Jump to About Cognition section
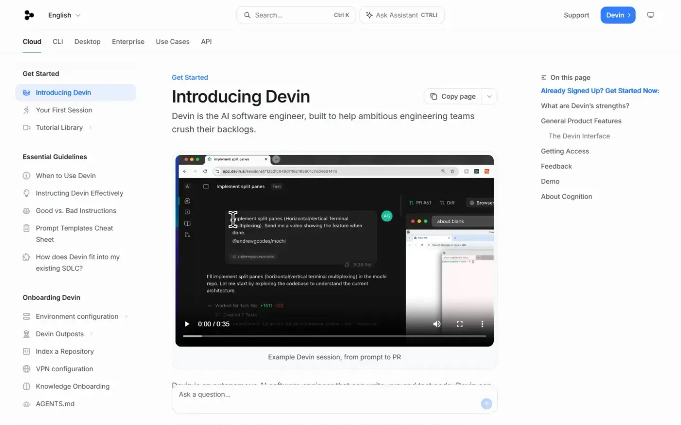 [x=567, y=196]
